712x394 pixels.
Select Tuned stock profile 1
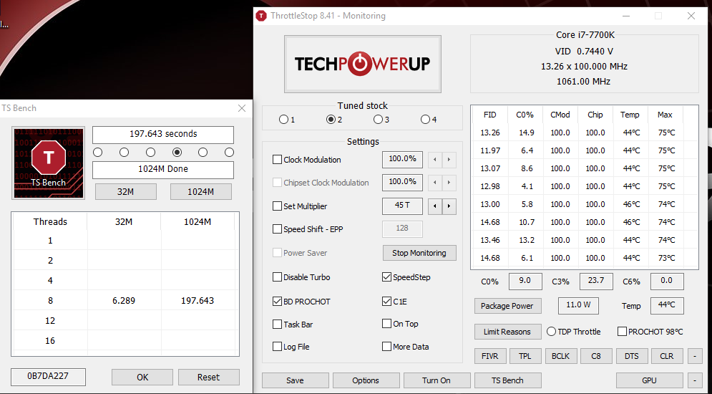(284, 120)
